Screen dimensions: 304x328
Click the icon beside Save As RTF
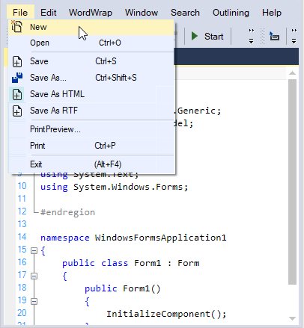point(17,111)
